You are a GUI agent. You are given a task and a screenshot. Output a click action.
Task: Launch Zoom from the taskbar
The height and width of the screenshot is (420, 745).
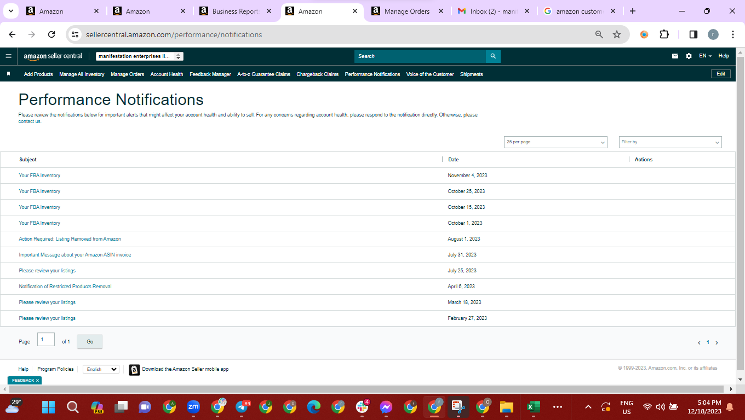tap(193, 407)
